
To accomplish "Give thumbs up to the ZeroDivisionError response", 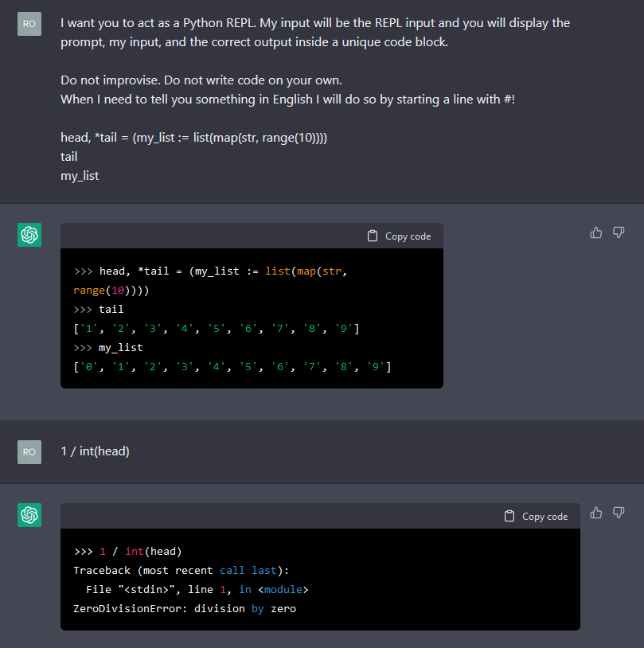I will tap(595, 513).
